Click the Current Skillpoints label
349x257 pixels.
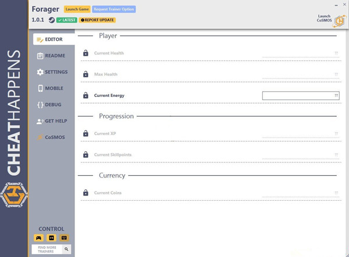pyautogui.click(x=113, y=155)
